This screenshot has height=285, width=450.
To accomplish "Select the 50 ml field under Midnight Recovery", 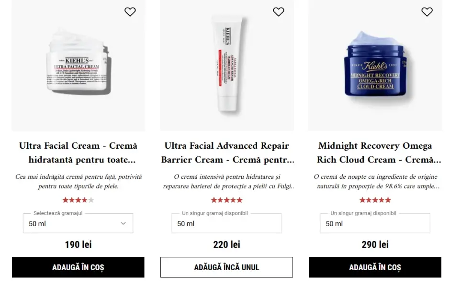I will tap(375, 223).
